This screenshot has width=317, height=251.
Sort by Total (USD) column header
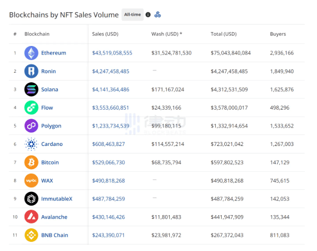tap(224, 34)
